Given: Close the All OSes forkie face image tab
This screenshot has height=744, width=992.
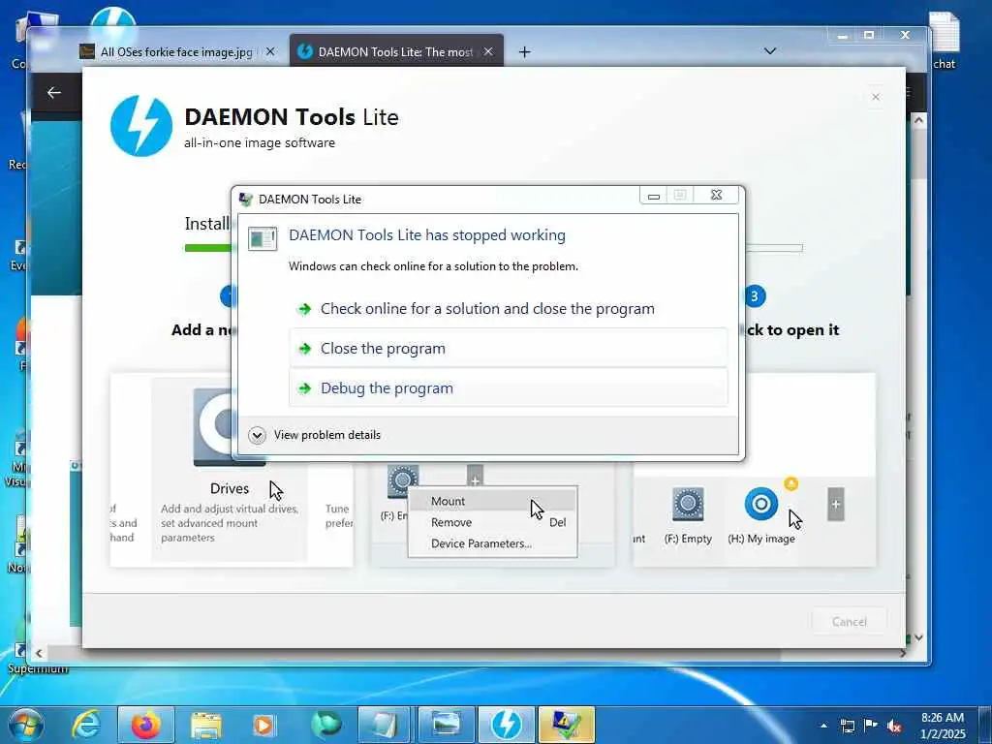Looking at the screenshot, I should pyautogui.click(x=270, y=51).
